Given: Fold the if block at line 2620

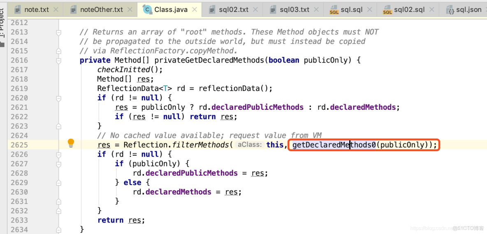Looking at the screenshot, I should click(x=58, y=98).
